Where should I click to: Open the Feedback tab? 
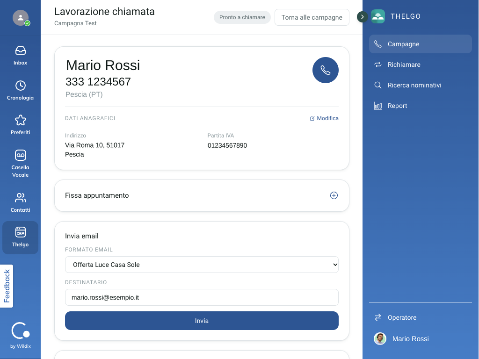pos(7,286)
